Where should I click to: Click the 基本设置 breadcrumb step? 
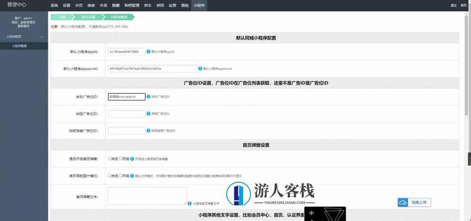(x=88, y=17)
